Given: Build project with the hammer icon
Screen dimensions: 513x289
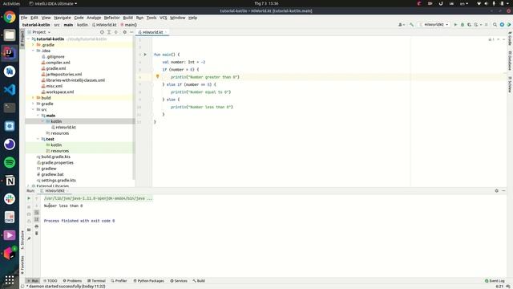Looking at the screenshot, I should pyautogui.click(x=411, y=25).
